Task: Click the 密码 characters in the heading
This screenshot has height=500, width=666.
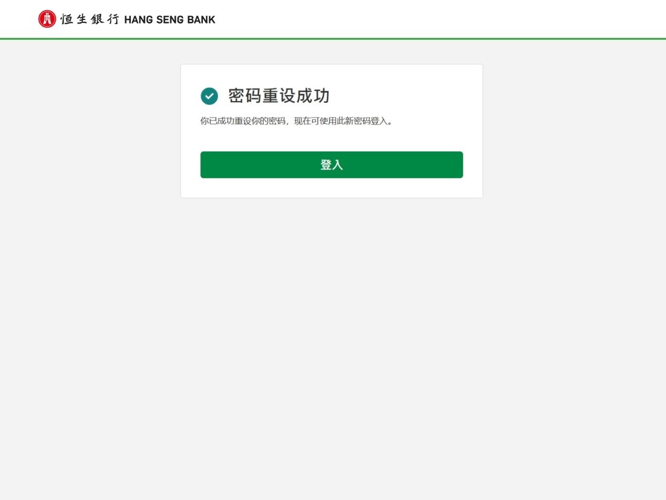Action: tap(245, 96)
